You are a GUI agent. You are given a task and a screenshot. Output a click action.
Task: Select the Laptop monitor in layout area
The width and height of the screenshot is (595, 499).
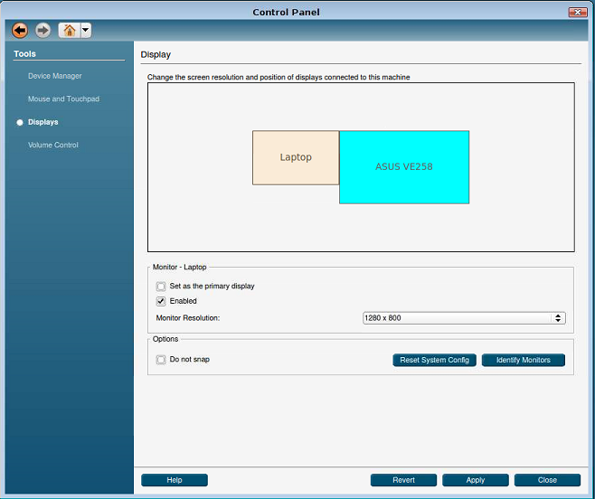(295, 157)
